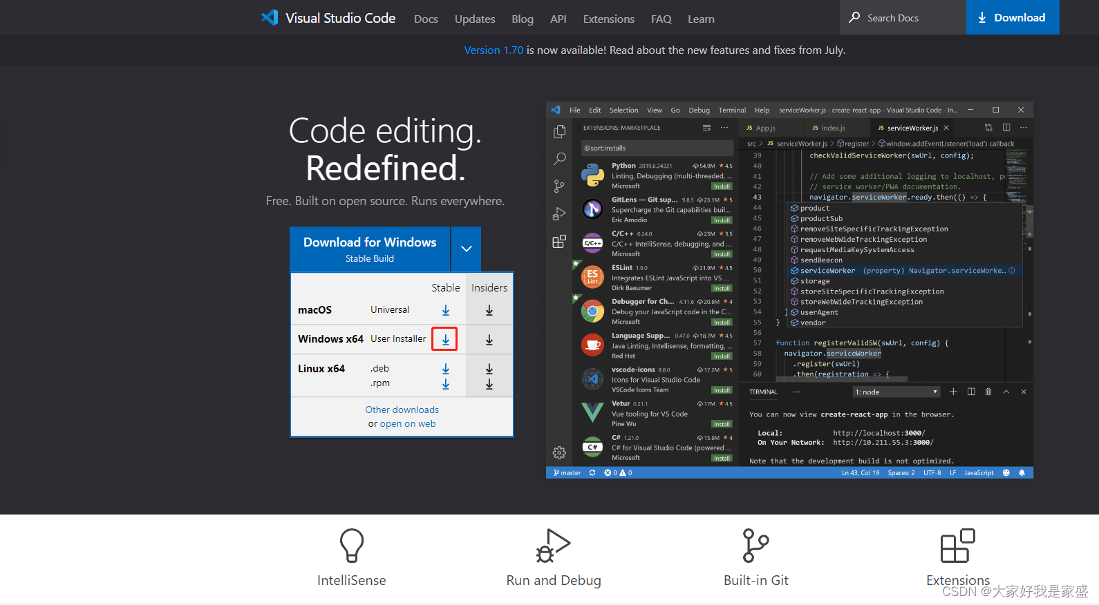Click the @sort:installs extension search box

coord(657,148)
